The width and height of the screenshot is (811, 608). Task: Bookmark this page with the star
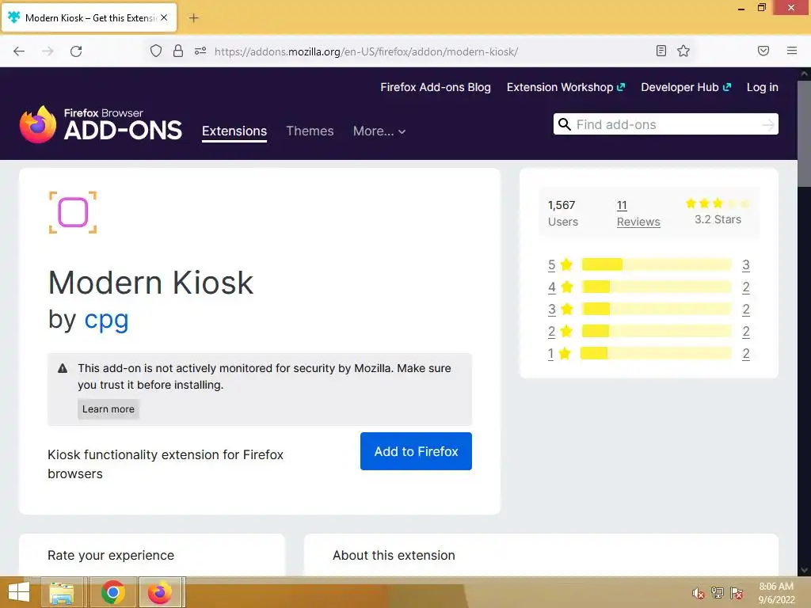click(683, 51)
